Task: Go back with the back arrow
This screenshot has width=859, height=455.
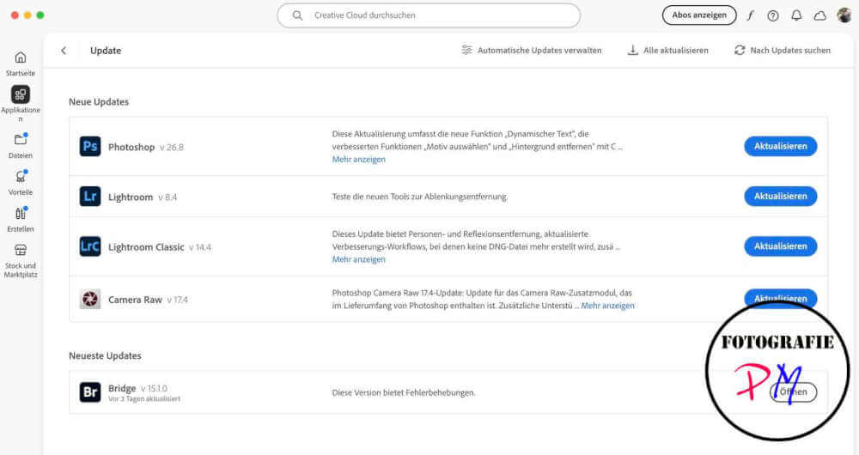Action: click(x=64, y=51)
